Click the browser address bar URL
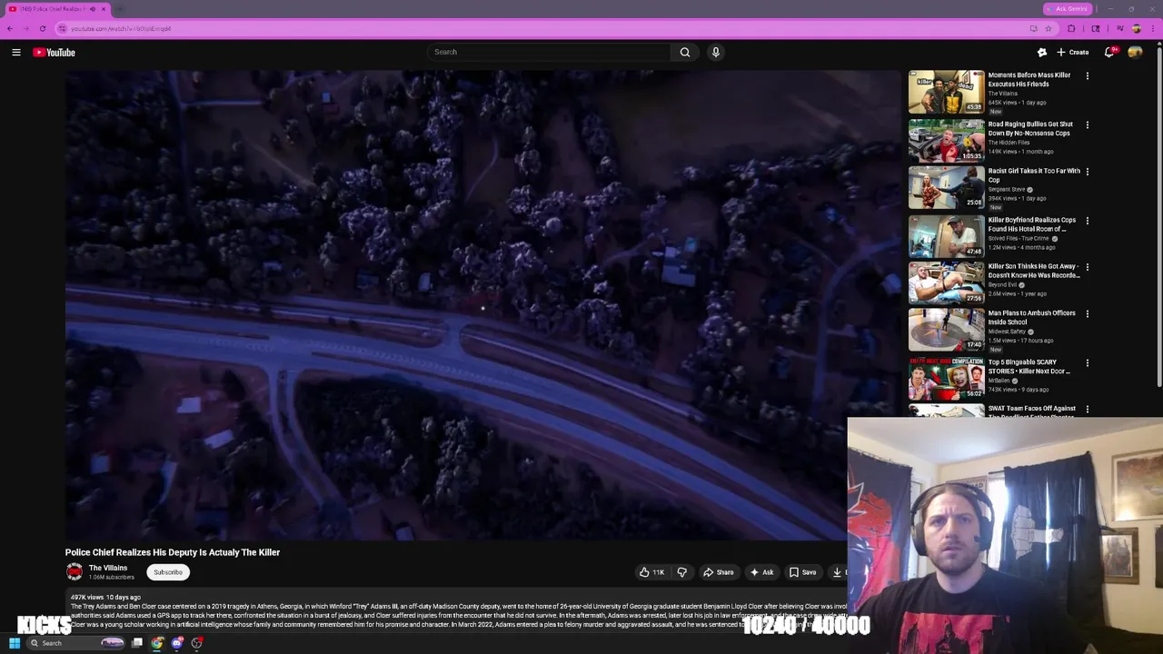Screen dimensions: 1163x654 pos(121,28)
